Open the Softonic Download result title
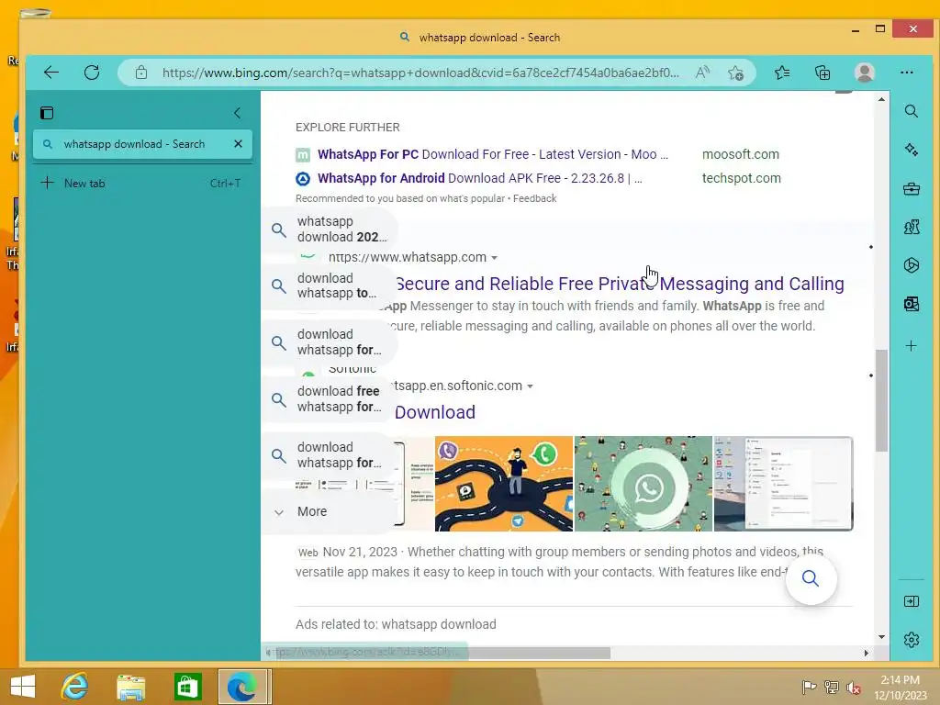This screenshot has width=940, height=705. point(434,412)
